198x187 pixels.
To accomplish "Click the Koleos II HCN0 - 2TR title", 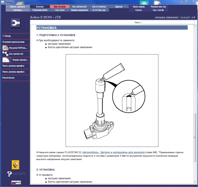I will [45, 17].
